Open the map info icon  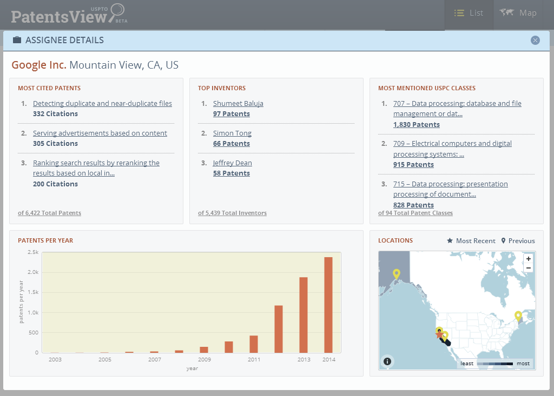(x=387, y=361)
